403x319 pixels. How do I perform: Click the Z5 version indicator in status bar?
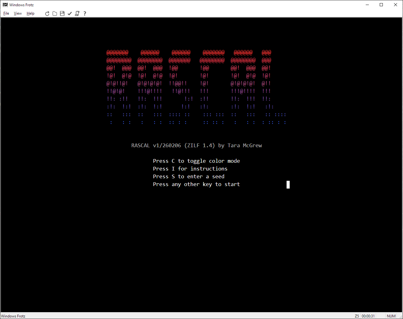coord(357,316)
